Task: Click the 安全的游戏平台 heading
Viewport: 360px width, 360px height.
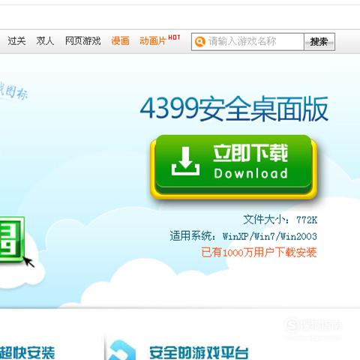Action: coord(199,352)
